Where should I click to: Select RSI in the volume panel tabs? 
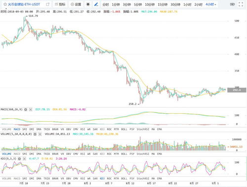point(82,154)
